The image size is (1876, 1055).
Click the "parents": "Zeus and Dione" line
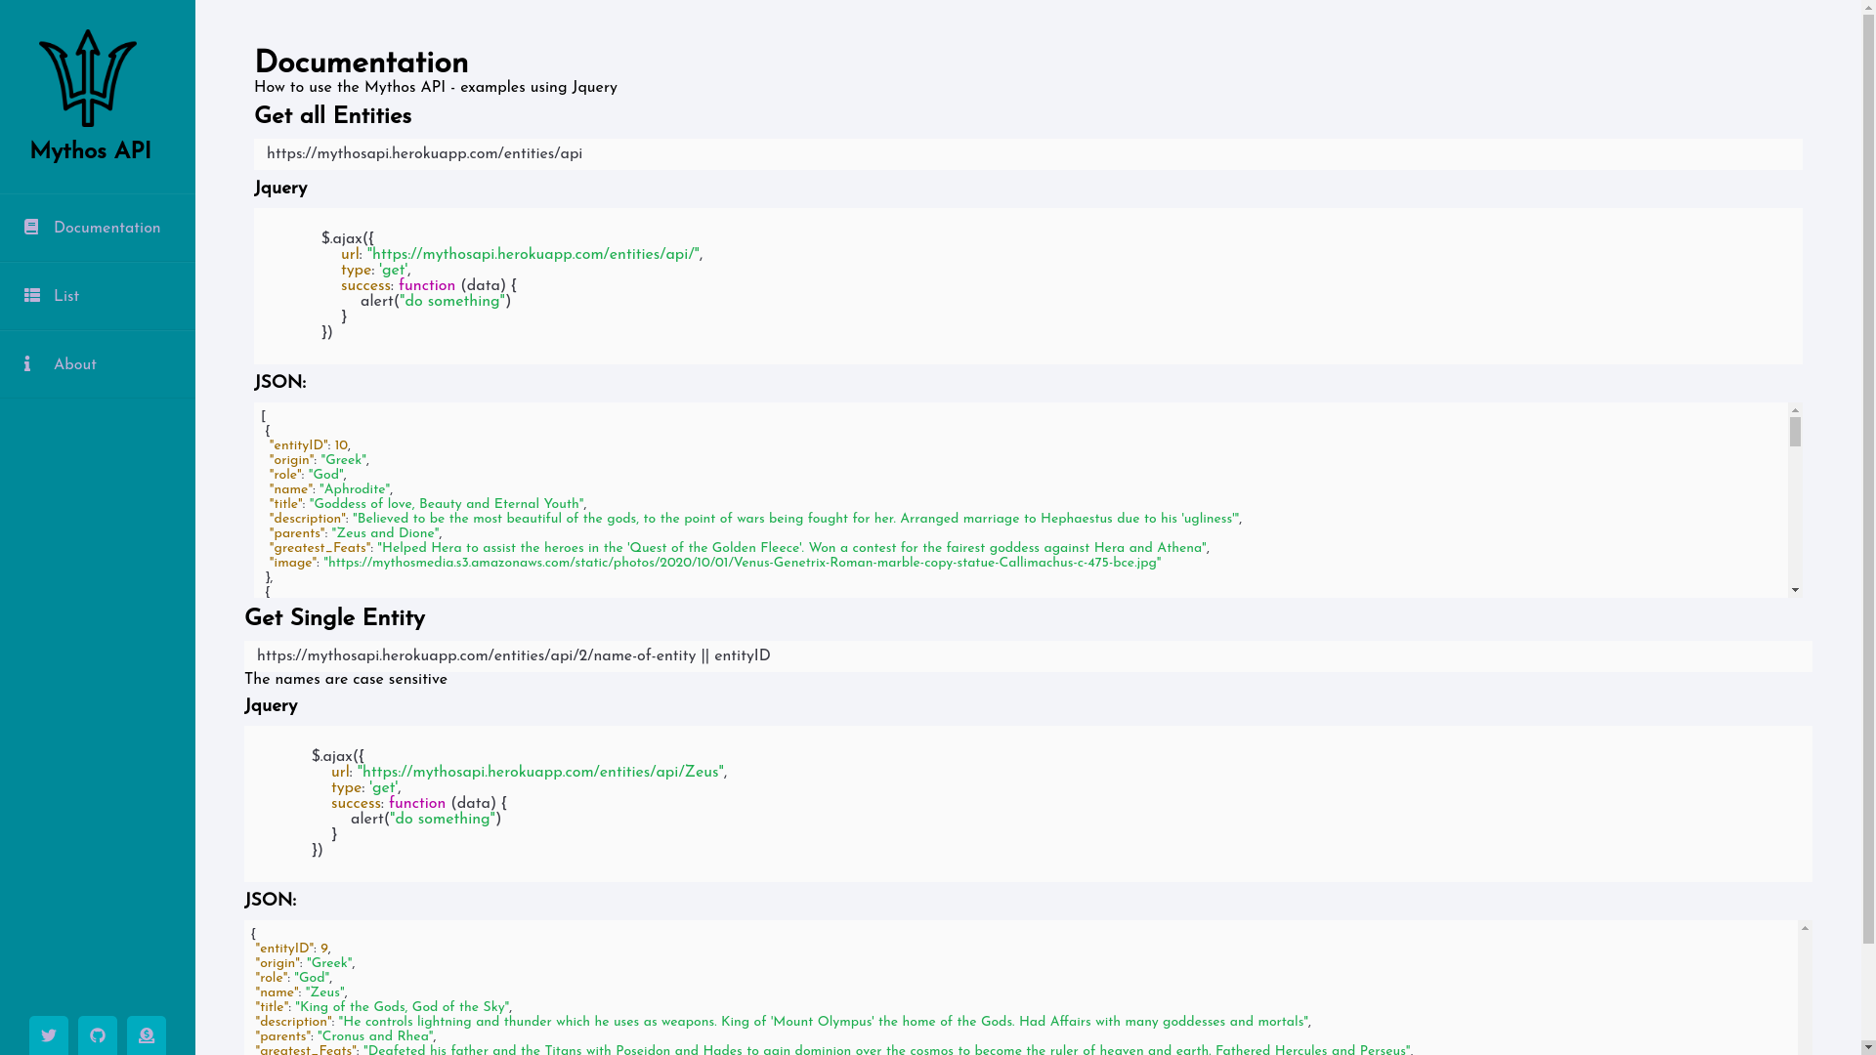(x=355, y=533)
